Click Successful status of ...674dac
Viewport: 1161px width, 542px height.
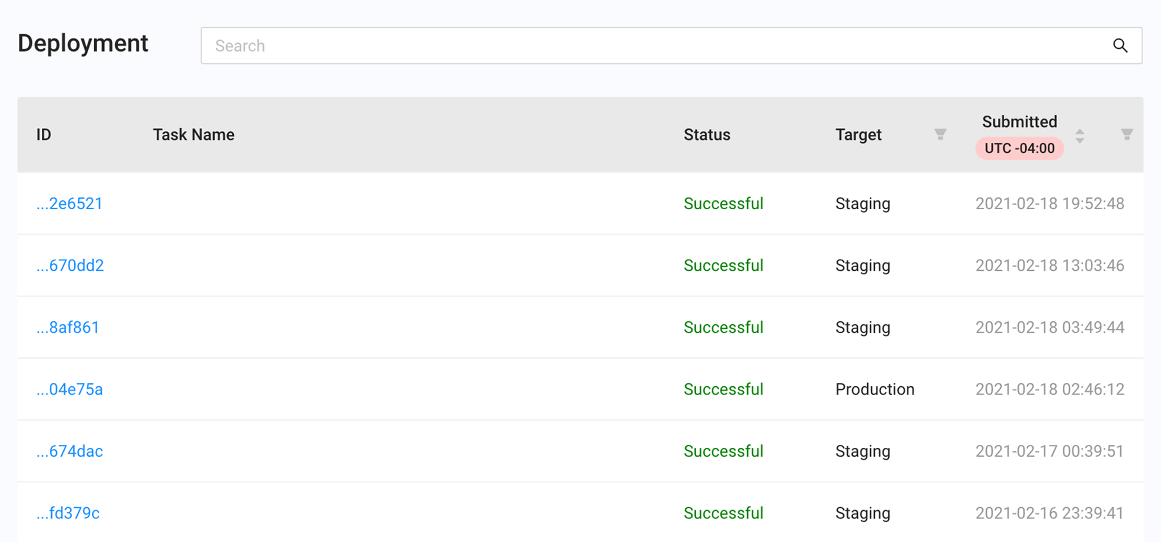click(x=723, y=451)
